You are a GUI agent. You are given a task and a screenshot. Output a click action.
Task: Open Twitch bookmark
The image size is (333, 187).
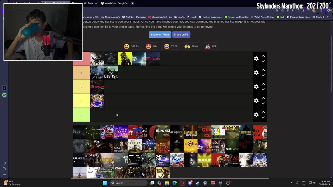(x=191, y=17)
